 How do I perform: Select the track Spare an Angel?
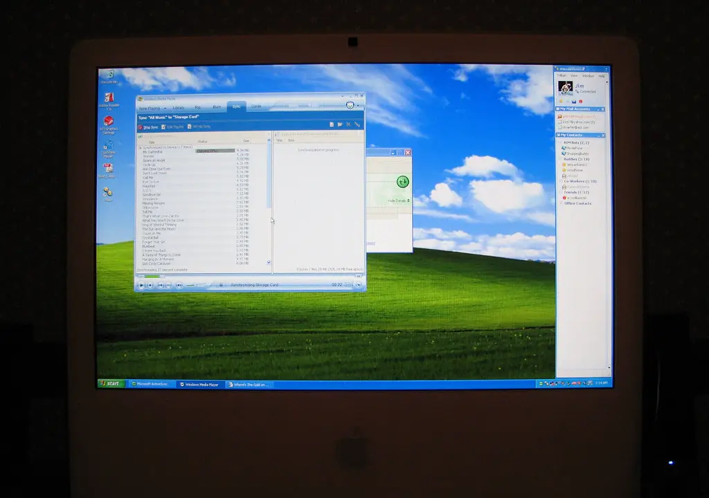[154, 160]
